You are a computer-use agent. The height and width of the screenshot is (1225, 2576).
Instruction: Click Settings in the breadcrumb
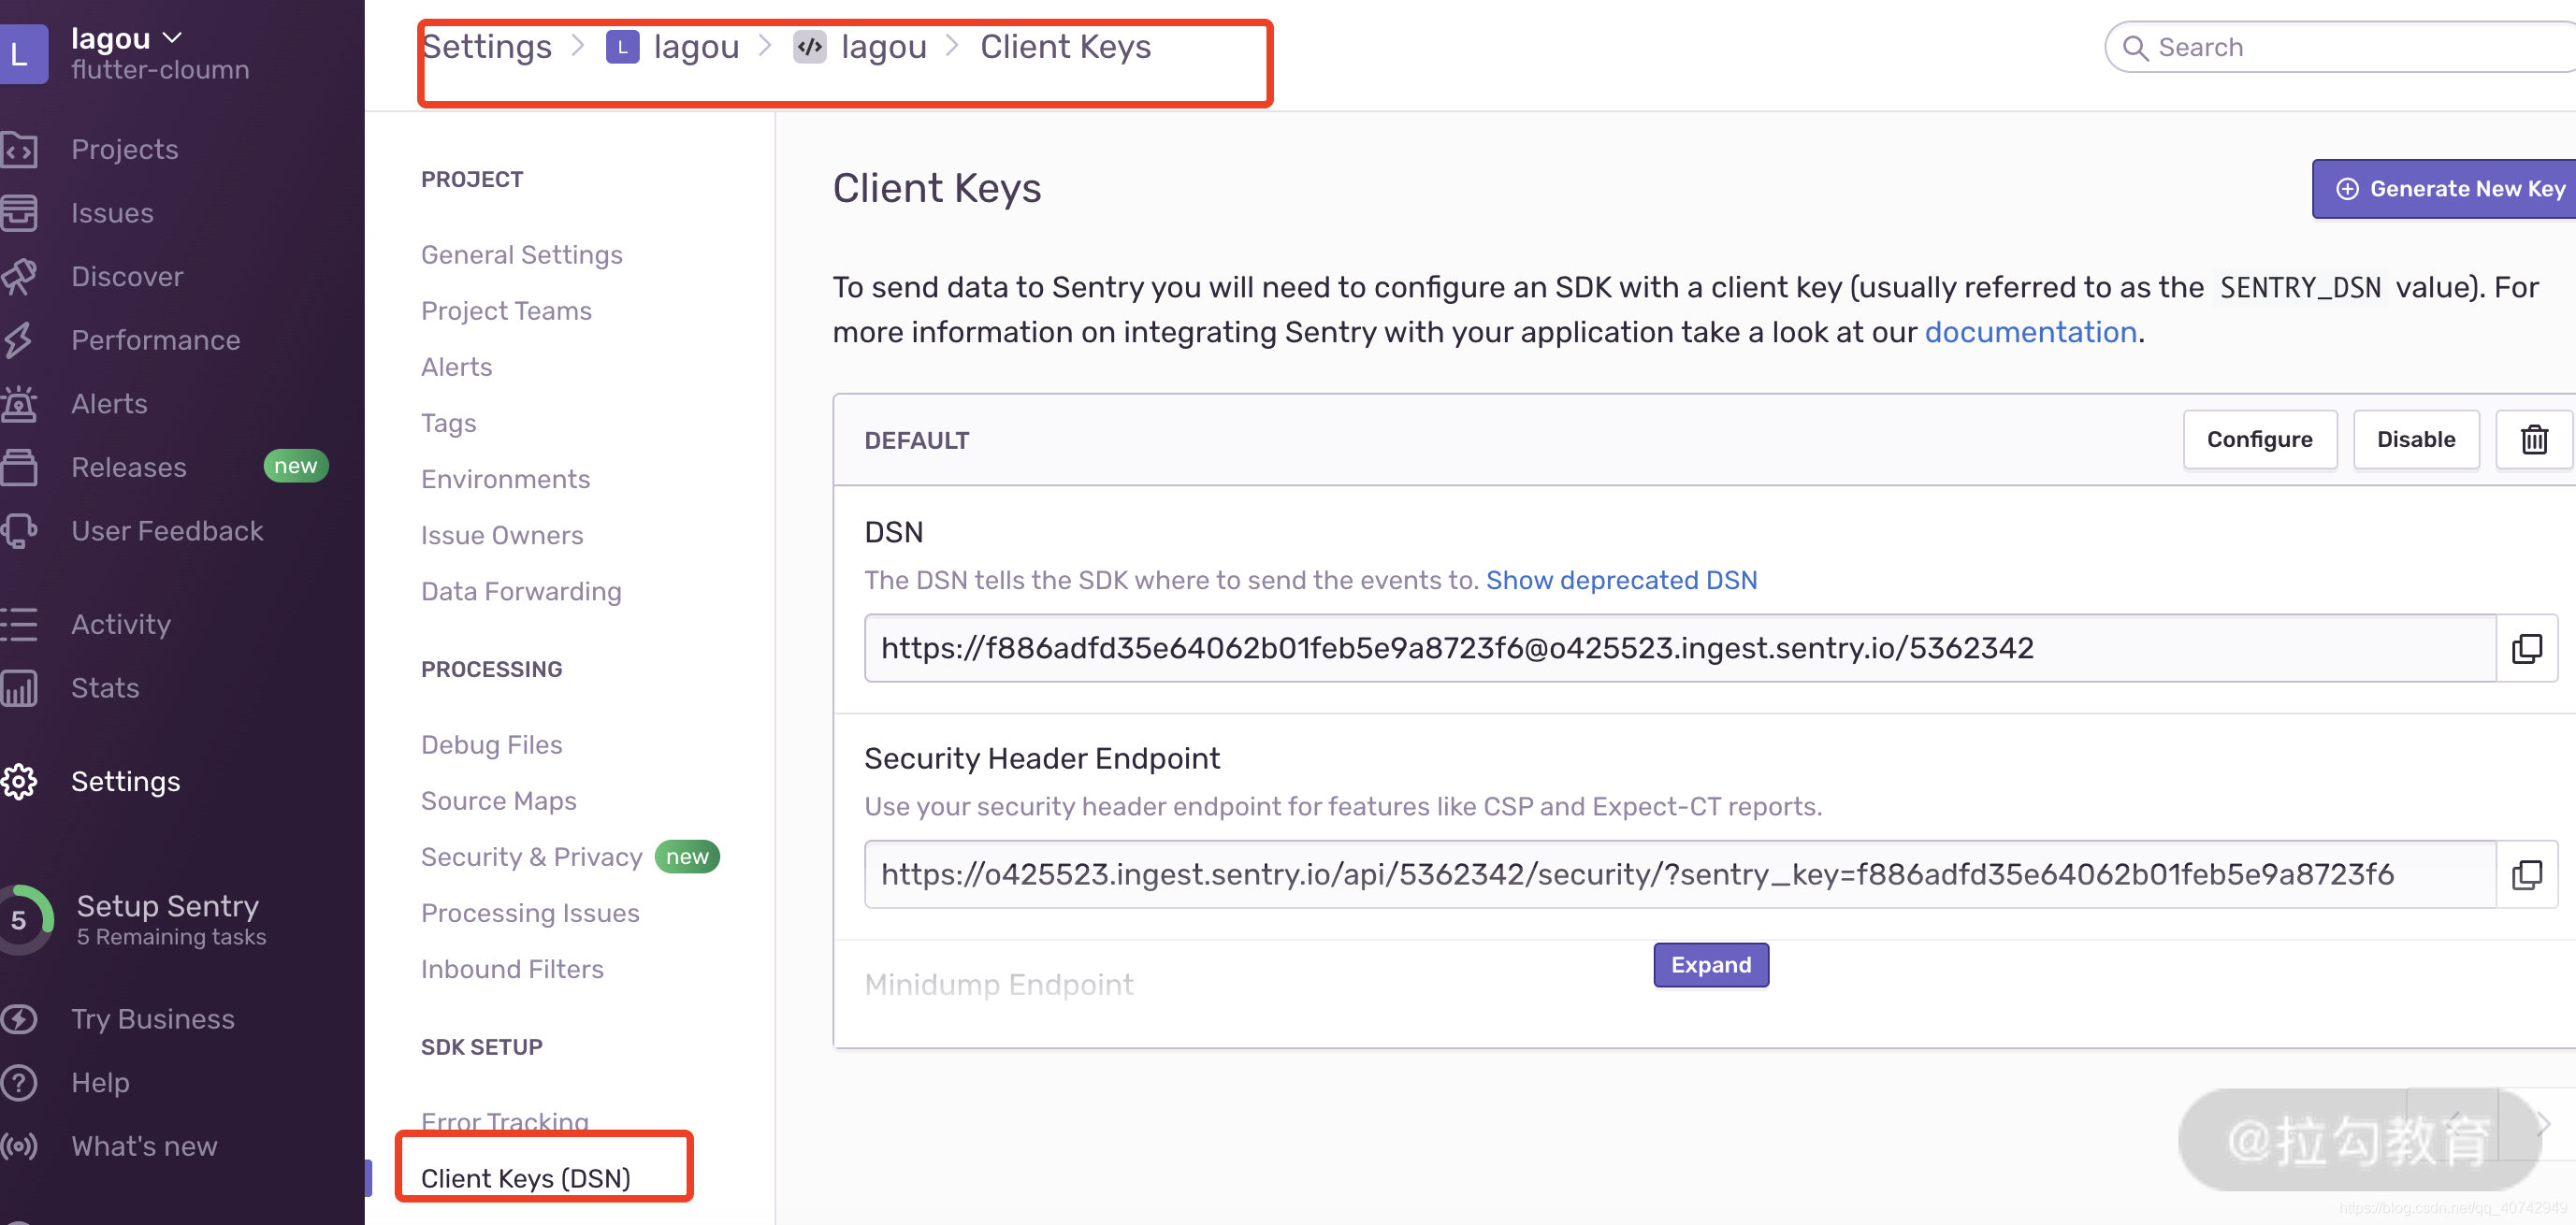pos(487,47)
